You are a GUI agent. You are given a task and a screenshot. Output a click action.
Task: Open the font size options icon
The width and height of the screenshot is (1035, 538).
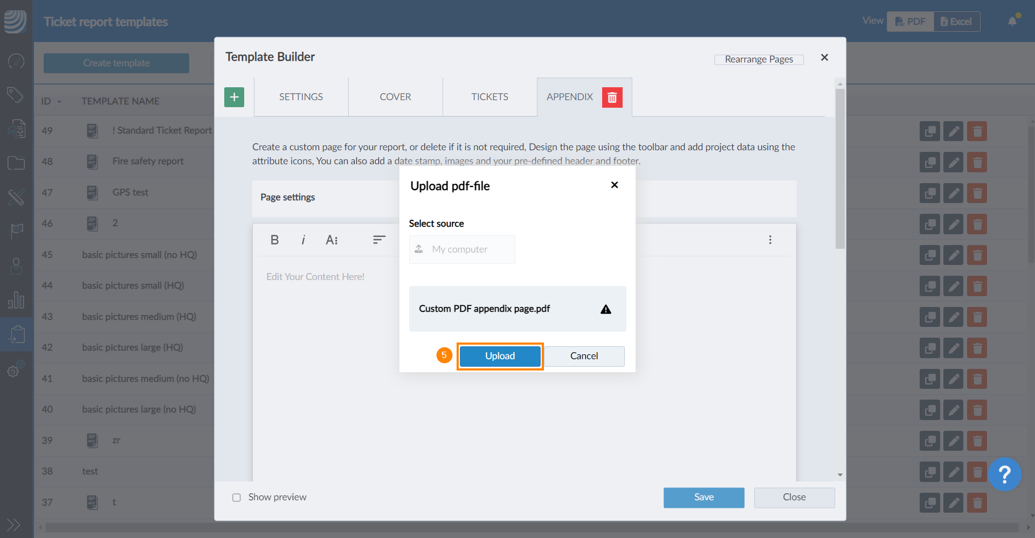[332, 240]
